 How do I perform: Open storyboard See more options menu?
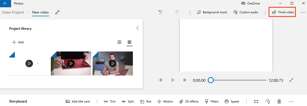click(x=291, y=101)
